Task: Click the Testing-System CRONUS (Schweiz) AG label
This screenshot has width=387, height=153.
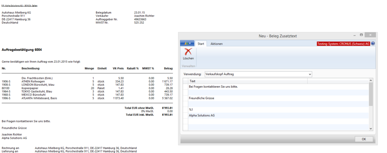Action: 343,43
